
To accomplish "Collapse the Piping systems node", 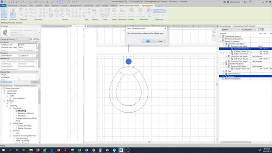I will (221, 42).
